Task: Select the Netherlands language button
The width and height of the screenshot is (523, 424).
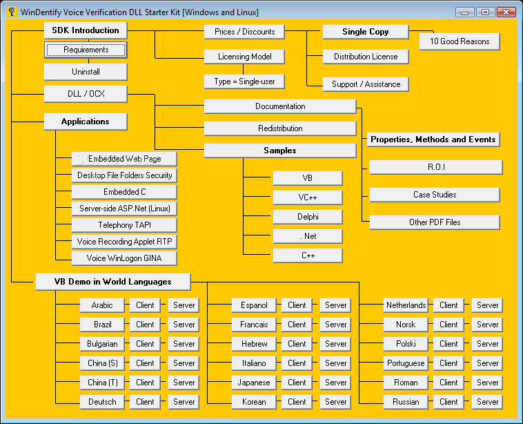Action: pos(406,305)
